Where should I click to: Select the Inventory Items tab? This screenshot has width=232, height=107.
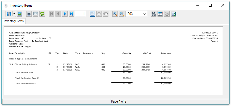click(14, 21)
